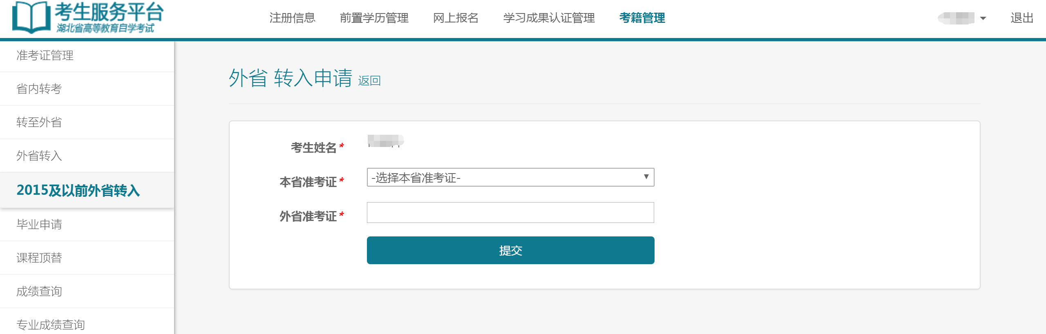Image resolution: width=1046 pixels, height=334 pixels.
Task: Log out via the 退出 link
Action: tap(1021, 18)
